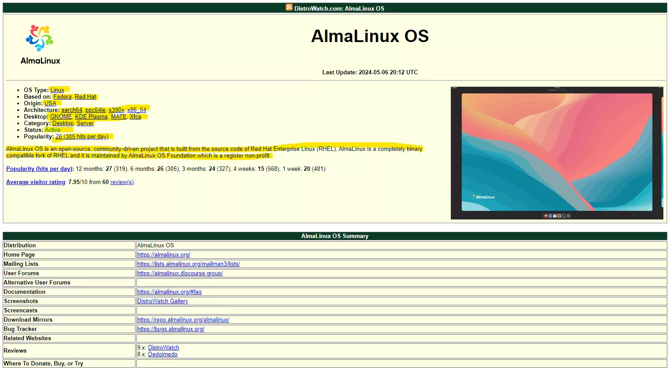Open the DistroWatch Gallery link
Viewport: 670px width, 369px height.
pyautogui.click(x=163, y=301)
